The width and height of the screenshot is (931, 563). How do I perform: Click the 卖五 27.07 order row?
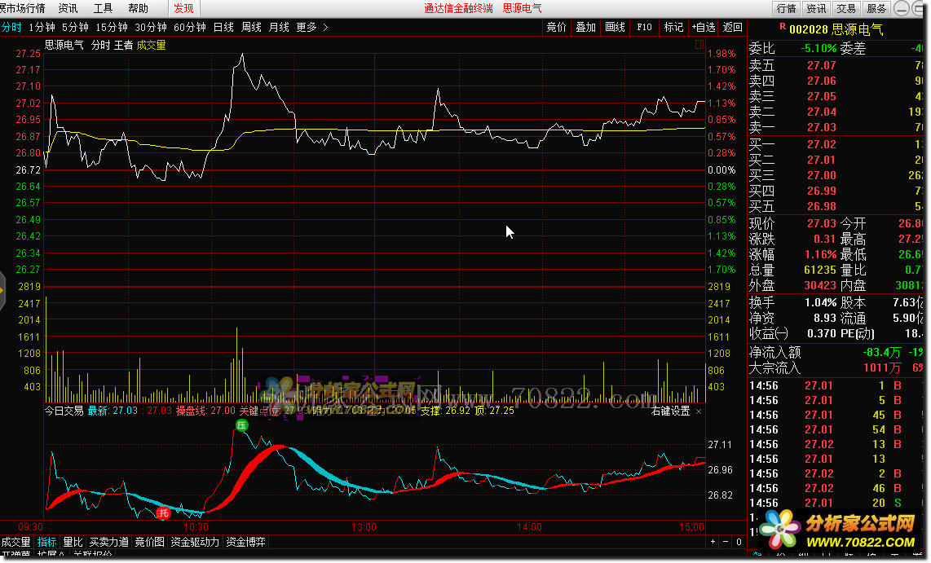click(x=836, y=65)
